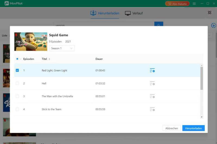Check the episode 3 checkbox
This screenshot has width=217, height=144.
[x=17, y=96]
